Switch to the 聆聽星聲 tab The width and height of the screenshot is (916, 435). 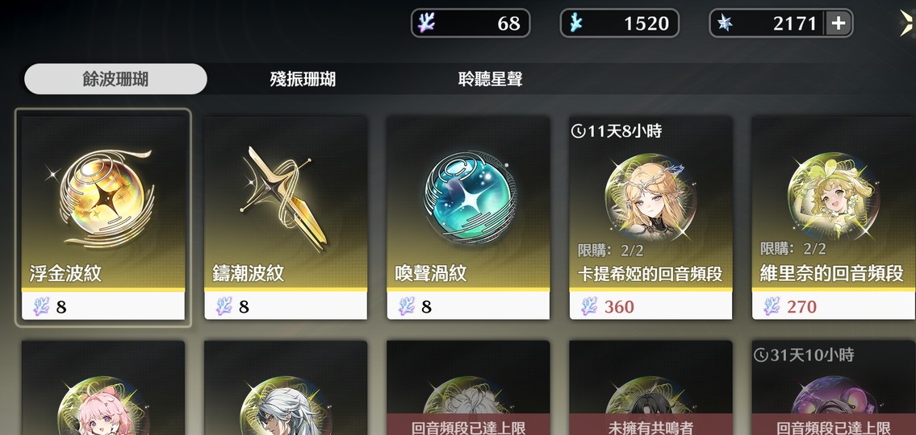(x=490, y=79)
